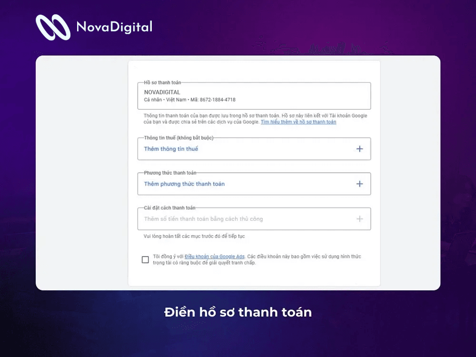Expand the 'Thêm thông tin thuế' text row
Image resolution: width=476 pixels, height=357 pixels.
click(171, 149)
